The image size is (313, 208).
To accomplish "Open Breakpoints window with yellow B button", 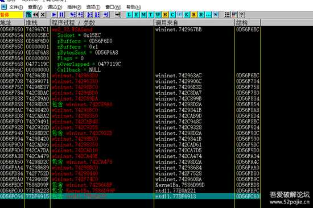I will click(194, 15).
